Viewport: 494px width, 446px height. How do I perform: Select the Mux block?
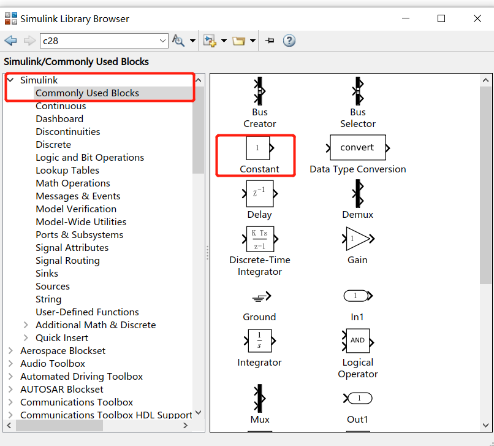pyautogui.click(x=260, y=404)
